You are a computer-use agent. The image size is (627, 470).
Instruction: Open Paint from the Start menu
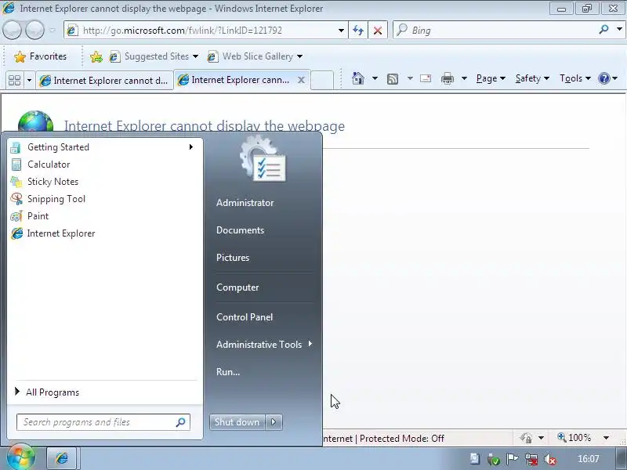pyautogui.click(x=104, y=216)
